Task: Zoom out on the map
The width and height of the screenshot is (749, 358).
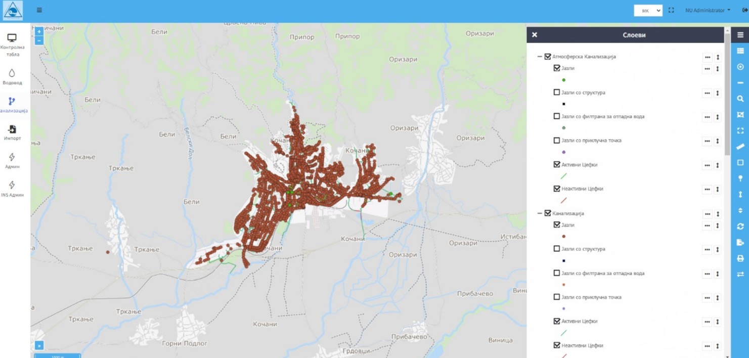Action: click(x=39, y=40)
